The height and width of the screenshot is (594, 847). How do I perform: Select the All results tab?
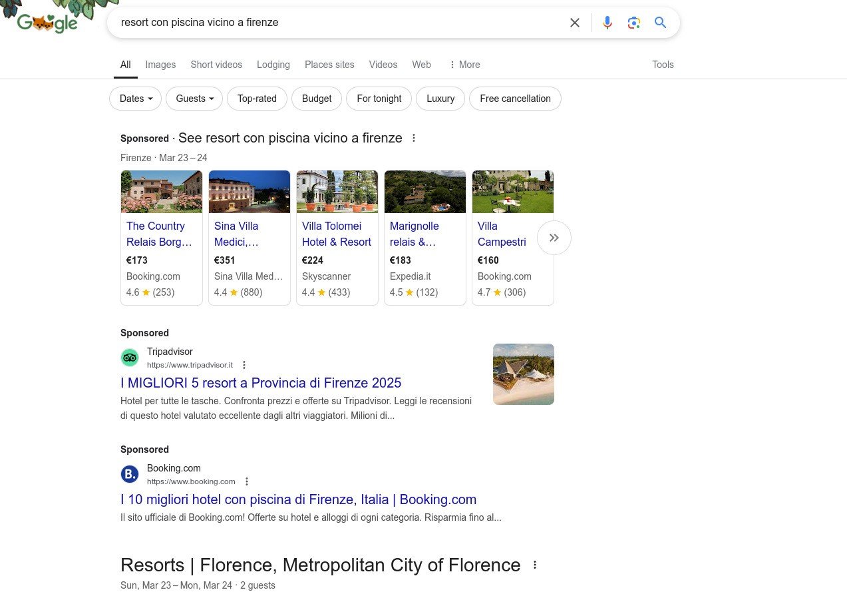tap(125, 65)
